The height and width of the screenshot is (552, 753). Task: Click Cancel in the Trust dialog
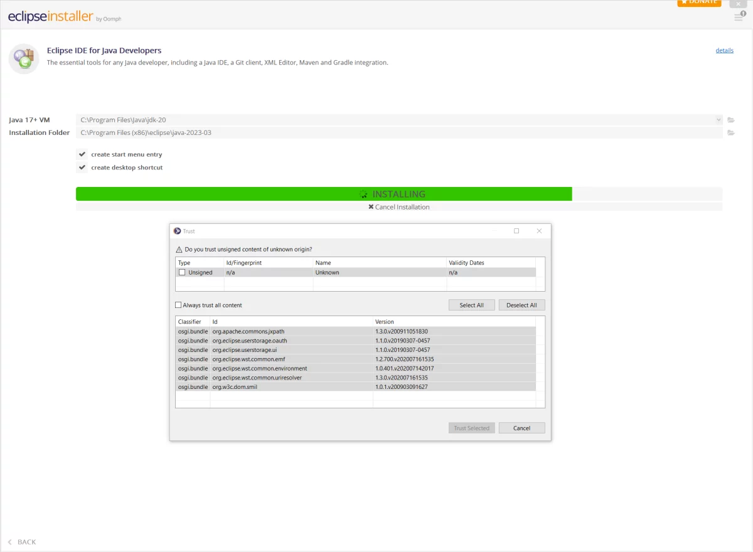point(521,428)
